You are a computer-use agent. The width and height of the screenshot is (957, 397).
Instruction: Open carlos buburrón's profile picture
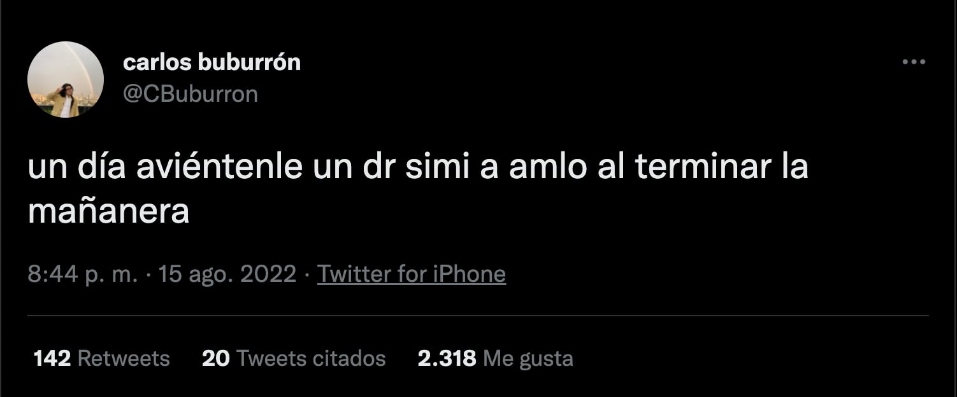point(66,80)
